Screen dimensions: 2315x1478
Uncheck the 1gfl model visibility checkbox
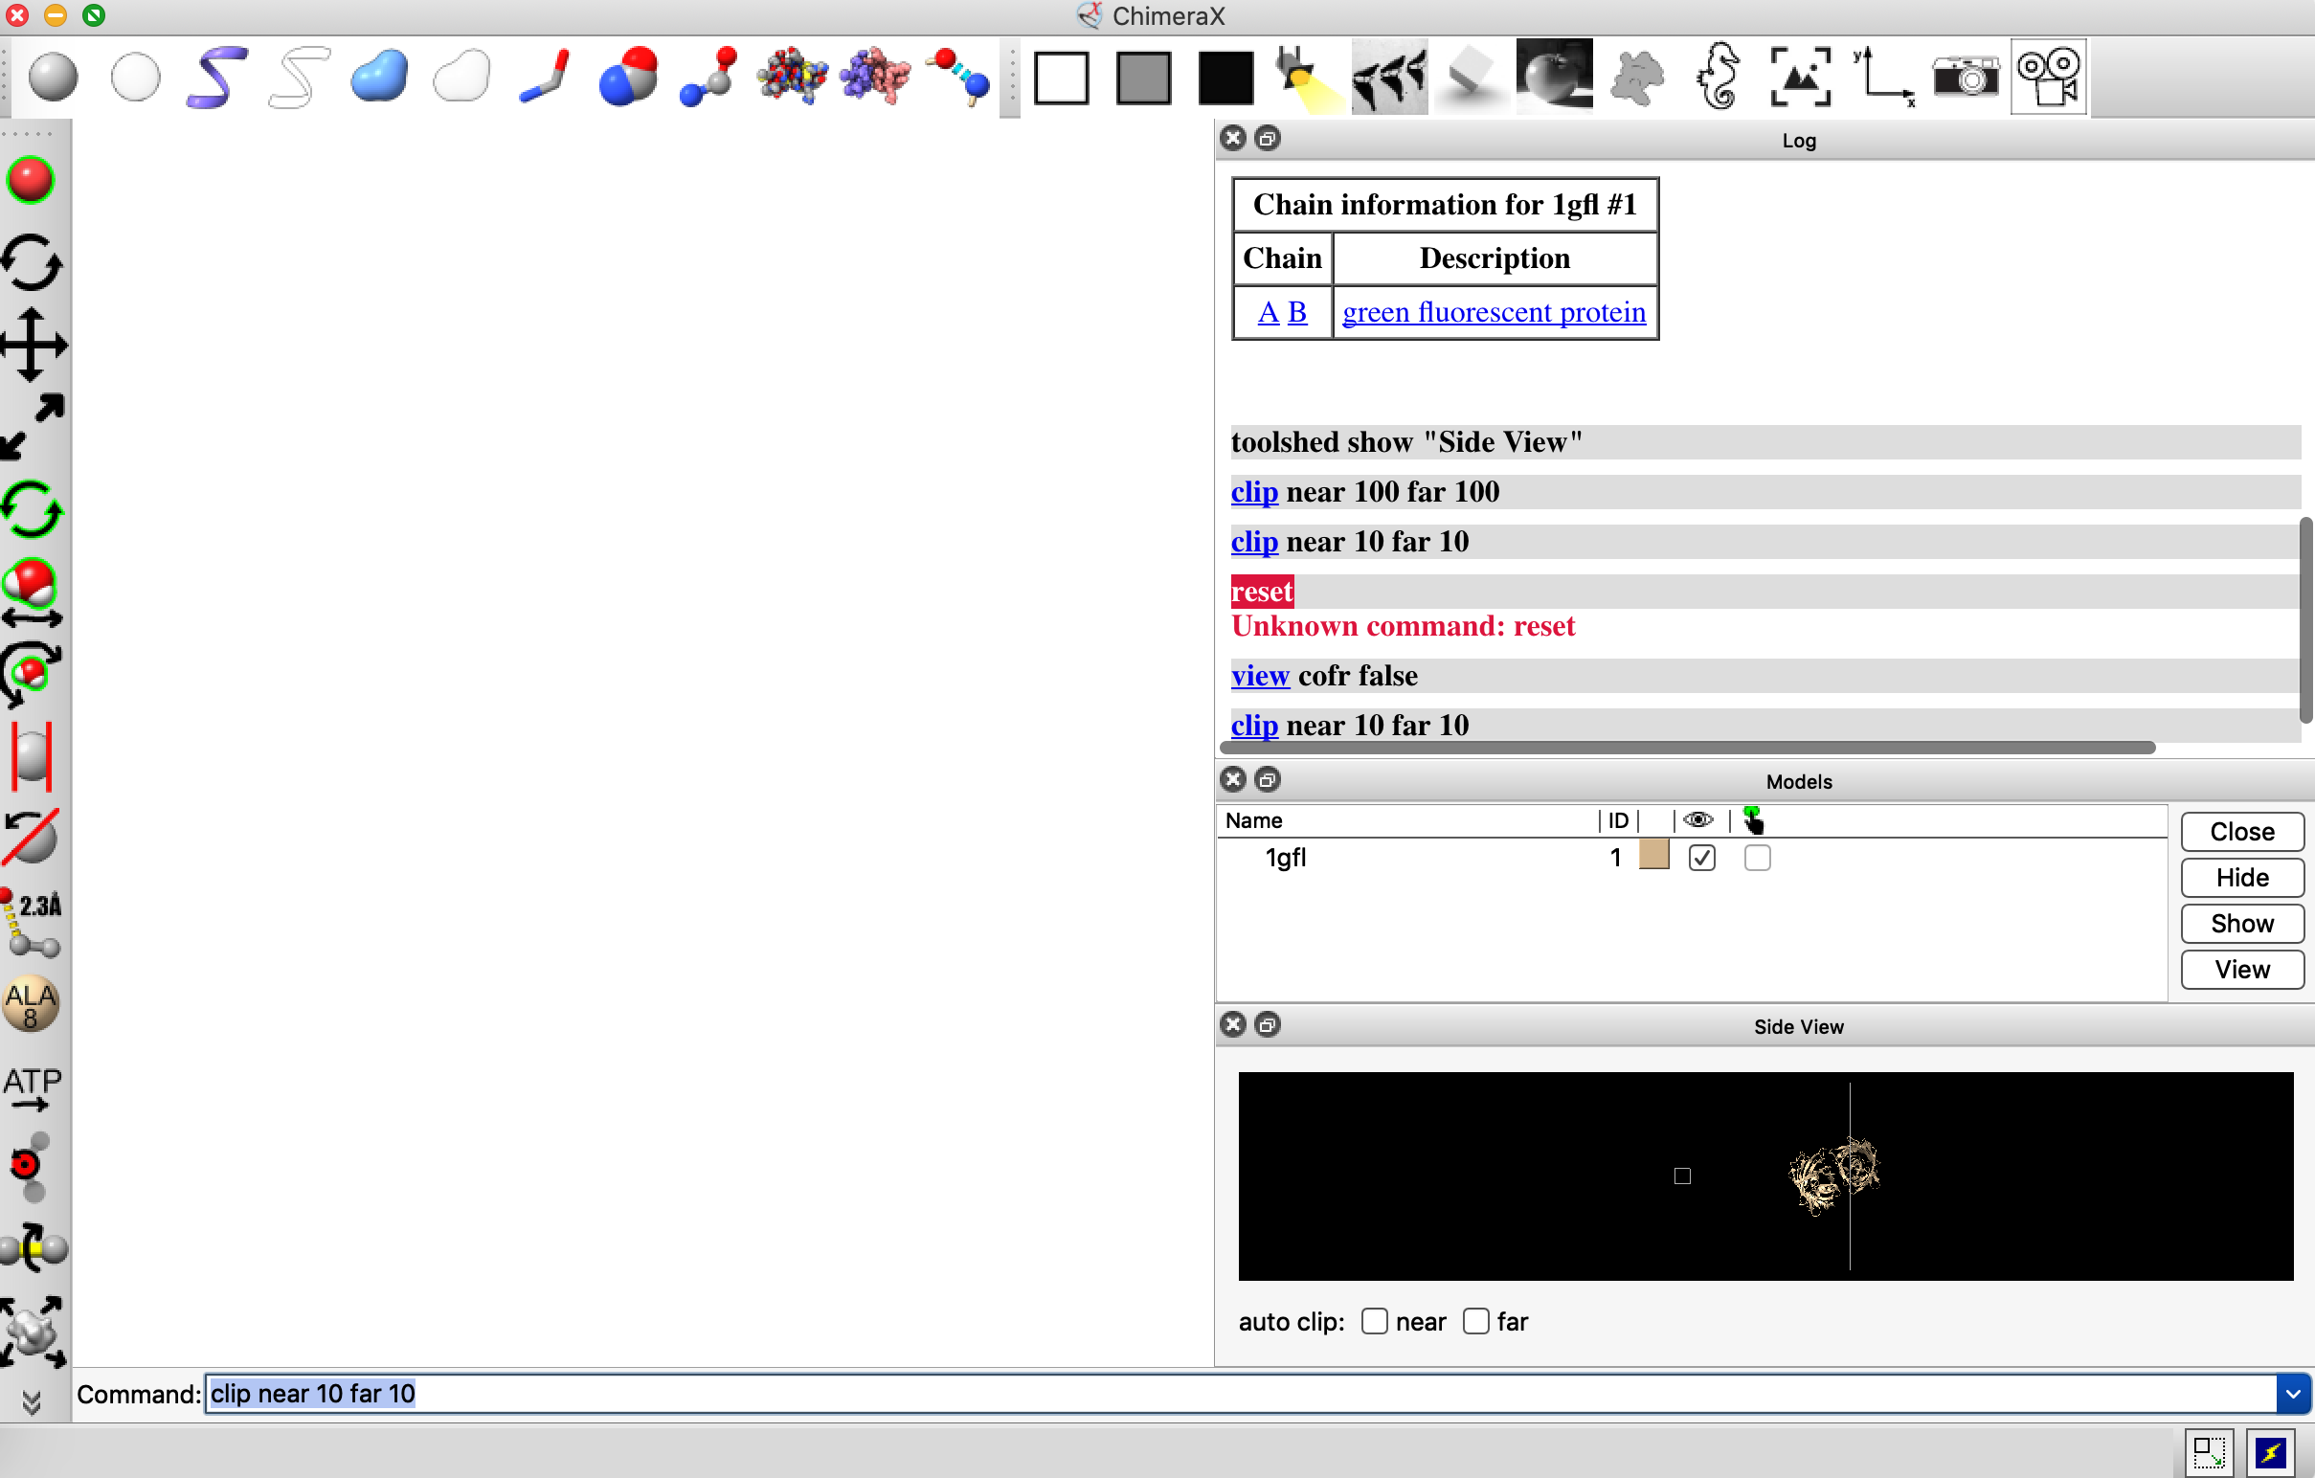click(x=1701, y=857)
